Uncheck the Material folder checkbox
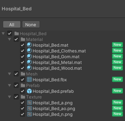 click(16, 39)
